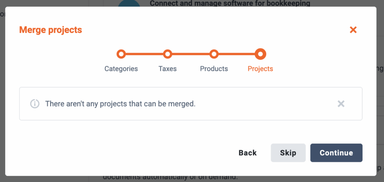Go Back to the previous step
This screenshot has width=384, height=182.
(x=247, y=153)
